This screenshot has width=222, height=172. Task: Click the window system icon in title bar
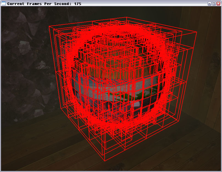(x=3, y=4)
